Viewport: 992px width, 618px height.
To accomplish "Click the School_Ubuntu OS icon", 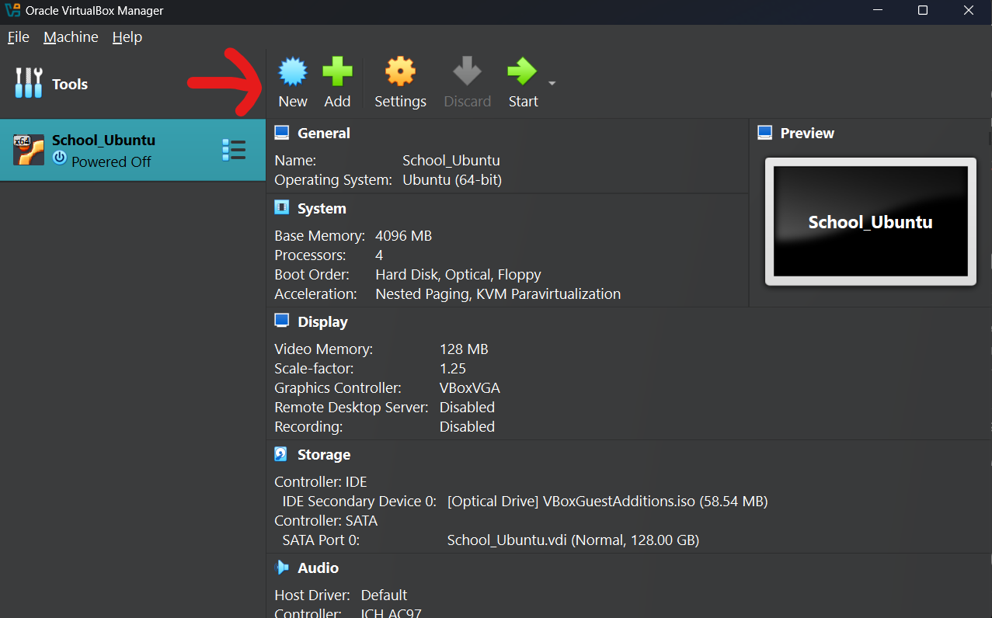I will click(29, 150).
